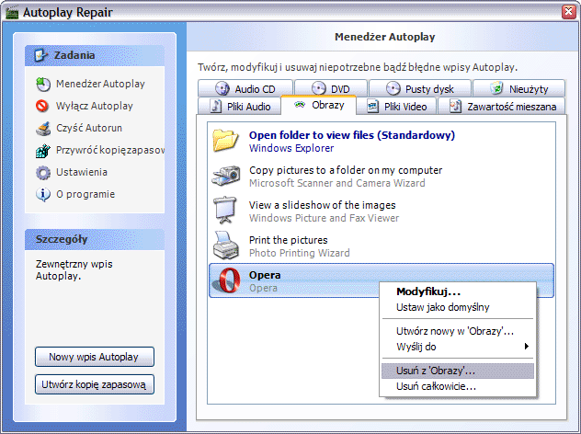
Task: Choose Czyść Autorun task
Action: pyautogui.click(x=89, y=128)
